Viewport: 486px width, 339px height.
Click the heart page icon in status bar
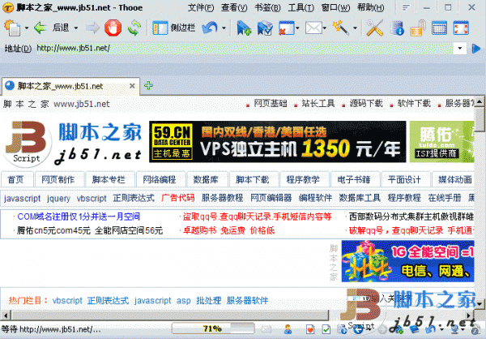tap(310, 329)
